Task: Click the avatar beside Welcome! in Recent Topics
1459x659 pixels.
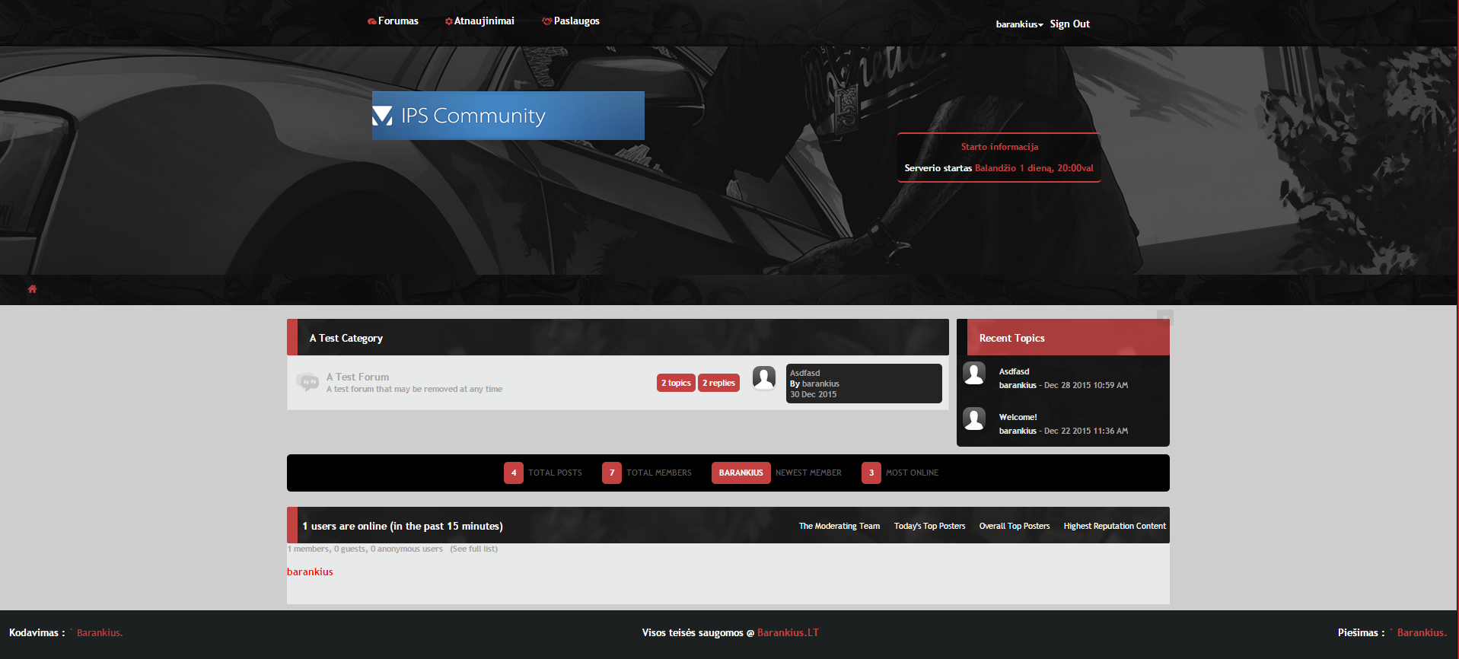Action: pyautogui.click(x=974, y=419)
